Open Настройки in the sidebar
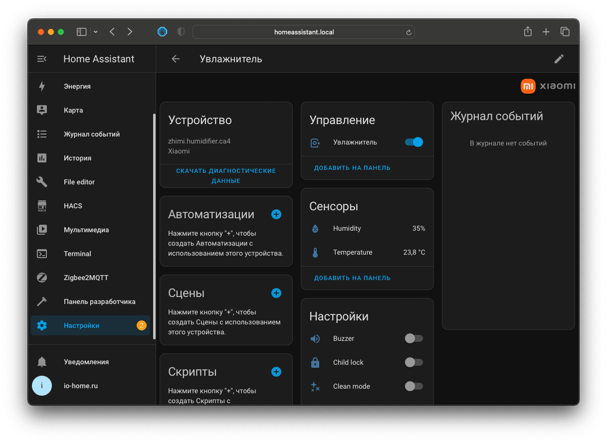 [82, 325]
